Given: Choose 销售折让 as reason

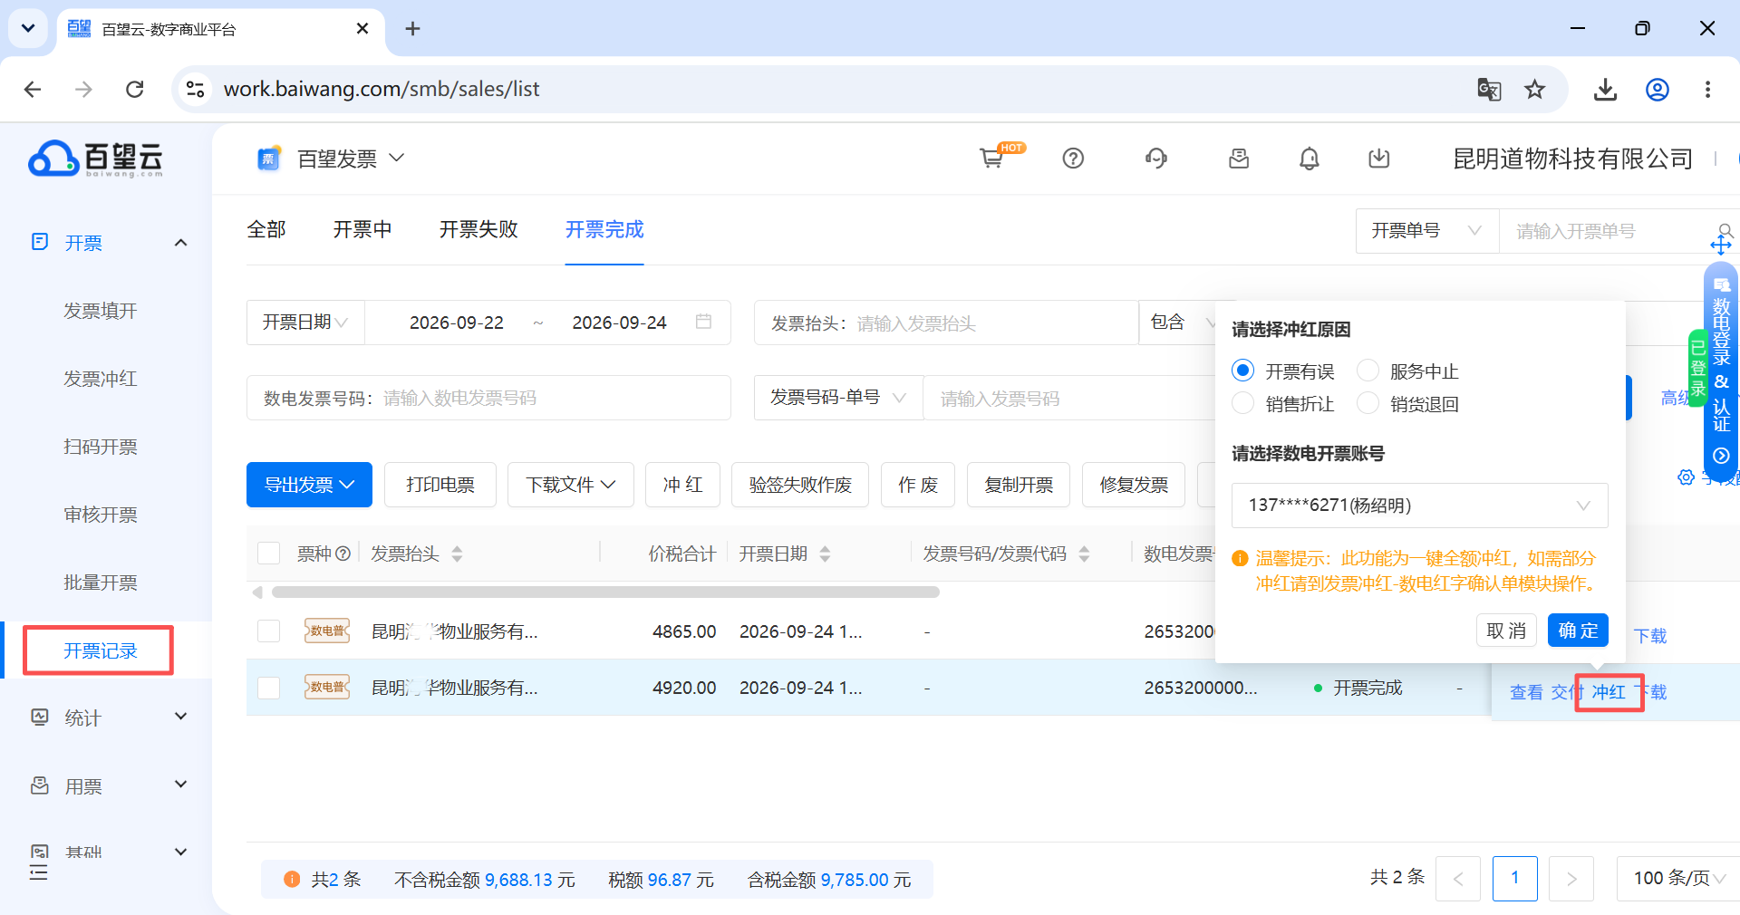Looking at the screenshot, I should tap(1243, 403).
